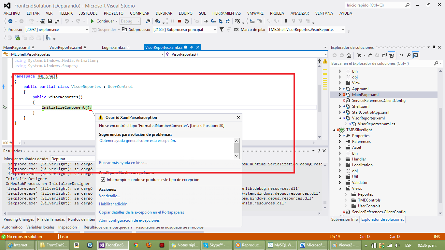445x250 pixels.
Task: Open the Marco de pila dropdown
Action: click(x=343, y=30)
